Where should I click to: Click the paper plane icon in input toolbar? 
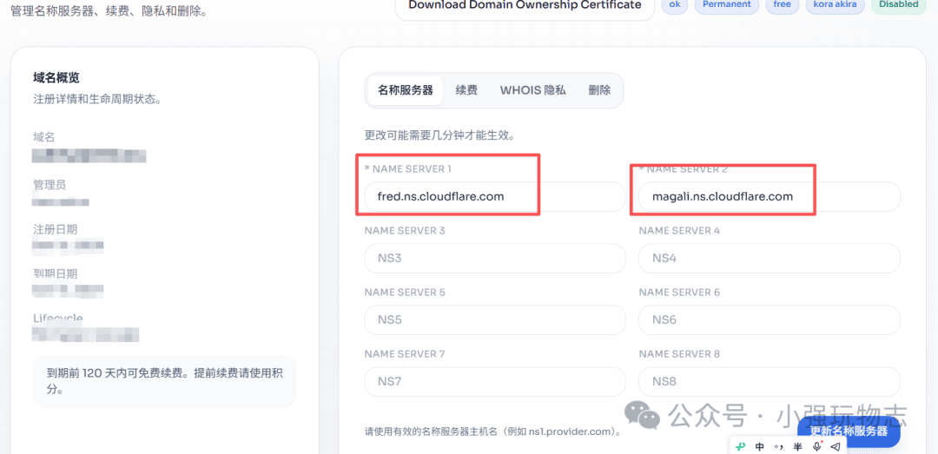click(836, 446)
